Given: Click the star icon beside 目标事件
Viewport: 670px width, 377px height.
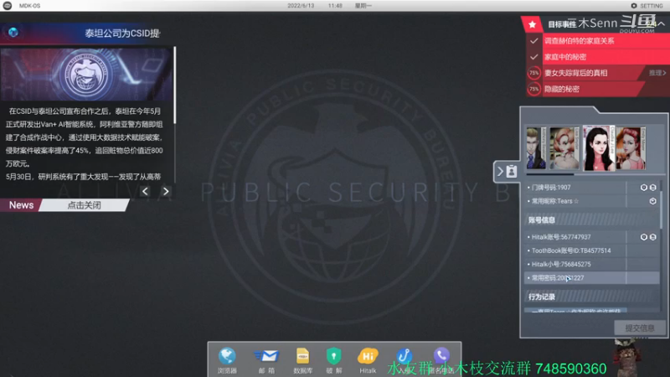Looking at the screenshot, I should click(x=532, y=24).
